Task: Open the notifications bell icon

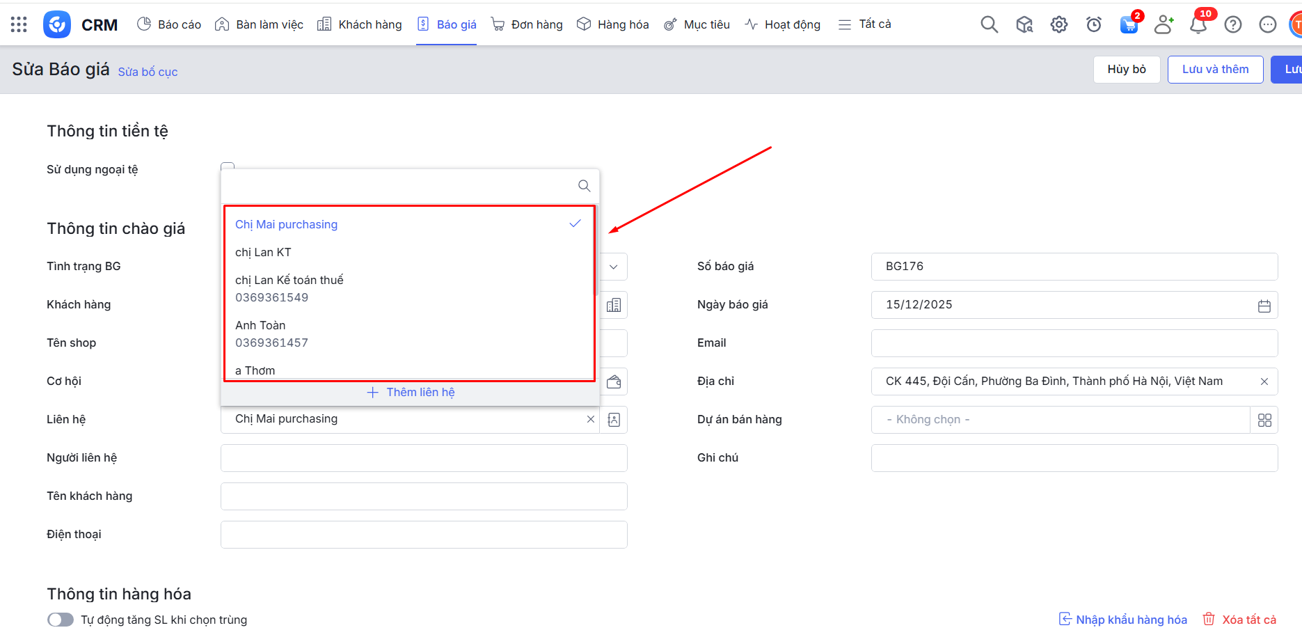Action: click(1198, 25)
